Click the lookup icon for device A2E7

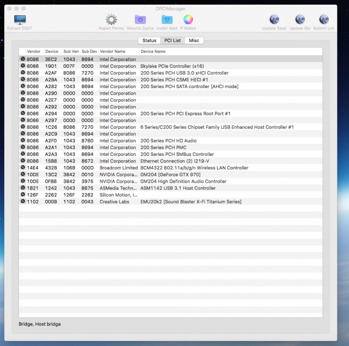tap(23, 100)
